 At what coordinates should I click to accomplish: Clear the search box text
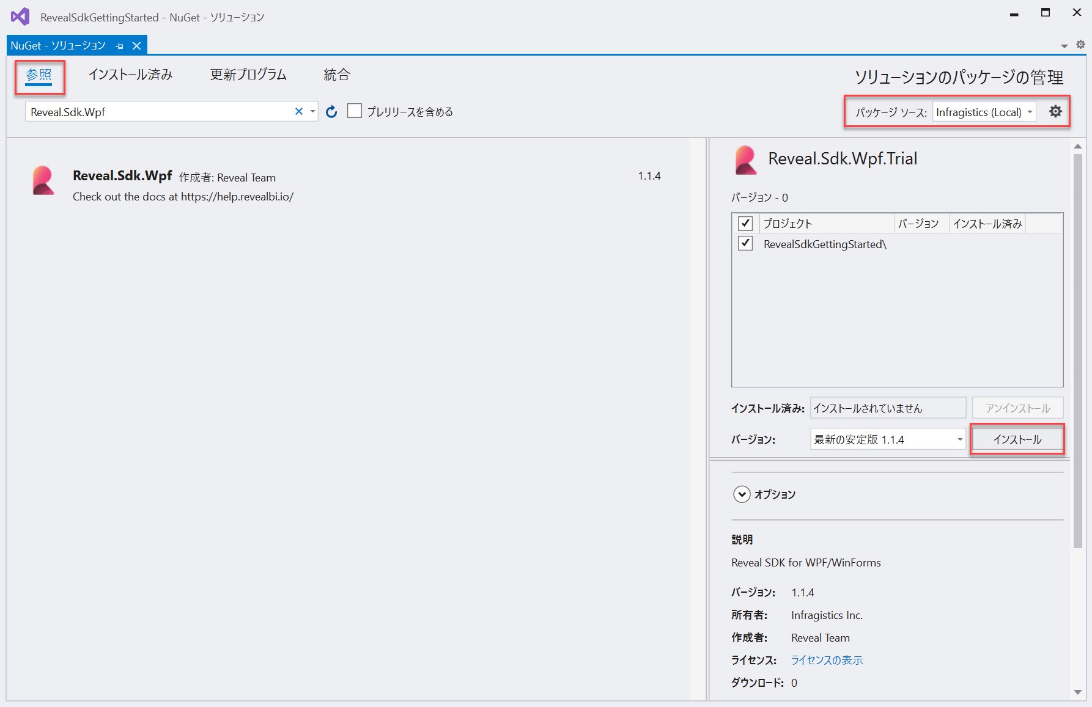[x=299, y=111]
